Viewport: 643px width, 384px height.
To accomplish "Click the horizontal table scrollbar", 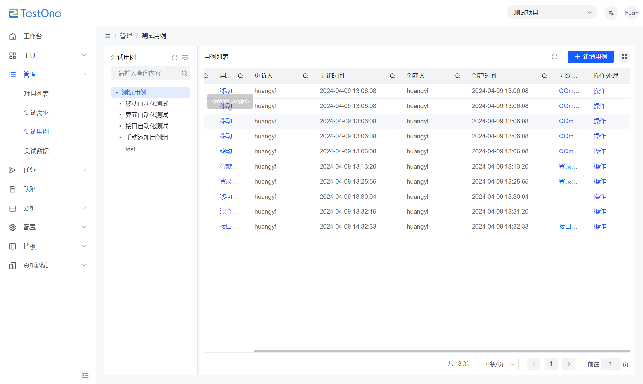I will pyautogui.click(x=442, y=351).
